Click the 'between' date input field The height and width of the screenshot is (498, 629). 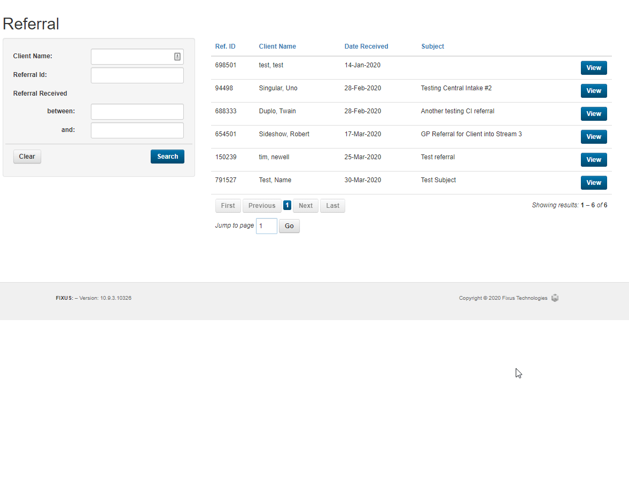click(x=137, y=112)
